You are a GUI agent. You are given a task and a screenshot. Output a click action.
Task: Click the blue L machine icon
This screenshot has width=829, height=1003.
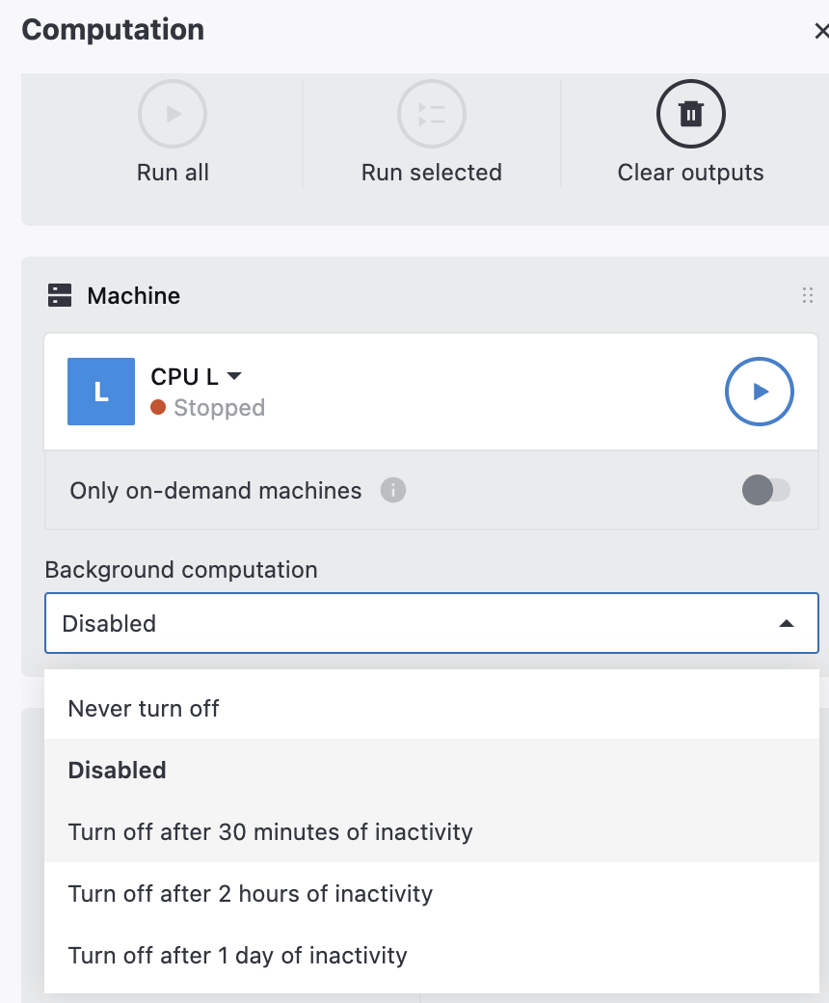coord(100,392)
